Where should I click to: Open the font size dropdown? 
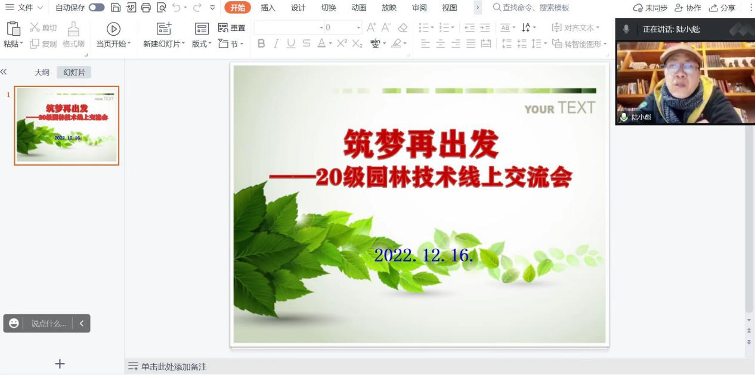pos(358,28)
